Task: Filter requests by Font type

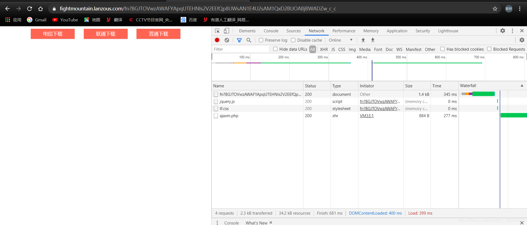Action: [378, 49]
